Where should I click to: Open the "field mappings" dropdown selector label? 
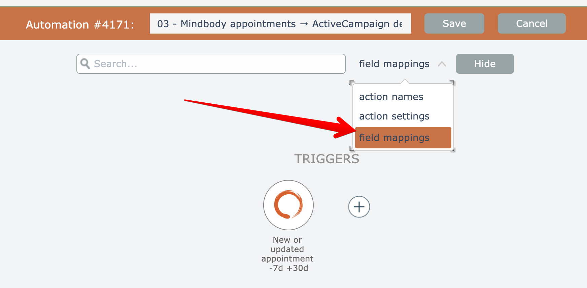(x=394, y=64)
